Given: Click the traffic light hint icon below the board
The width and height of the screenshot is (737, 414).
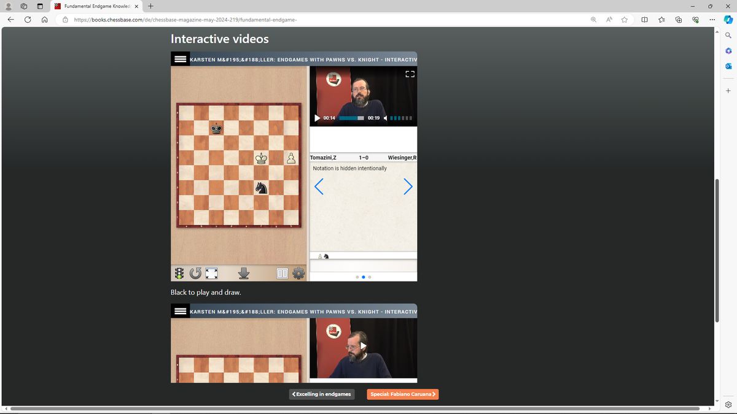Looking at the screenshot, I should click(x=179, y=274).
